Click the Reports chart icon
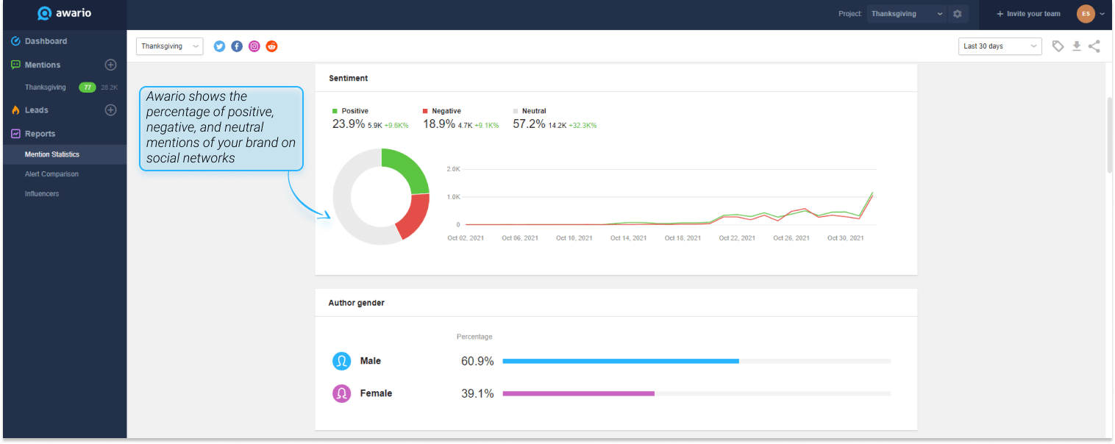1115x444 pixels. click(15, 134)
